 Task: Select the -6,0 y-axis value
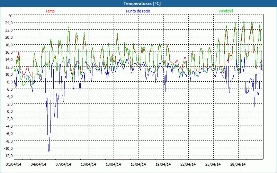click(x=9, y=134)
